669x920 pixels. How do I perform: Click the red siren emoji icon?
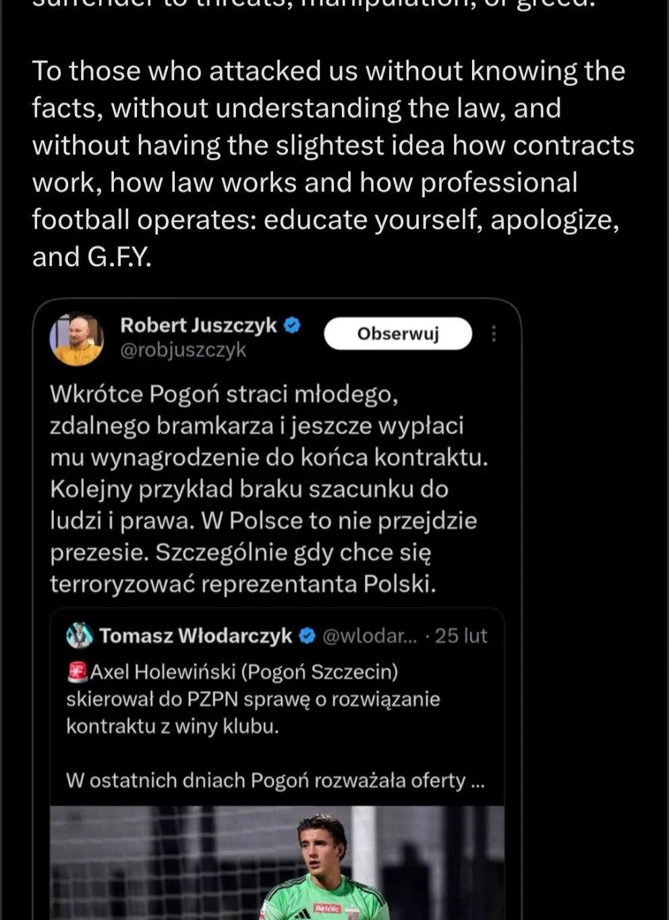pos(78,672)
